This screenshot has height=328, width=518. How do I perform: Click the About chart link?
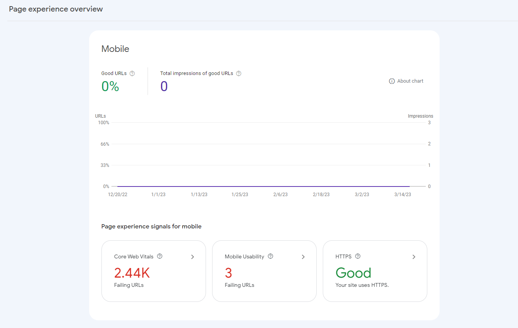[x=410, y=81]
